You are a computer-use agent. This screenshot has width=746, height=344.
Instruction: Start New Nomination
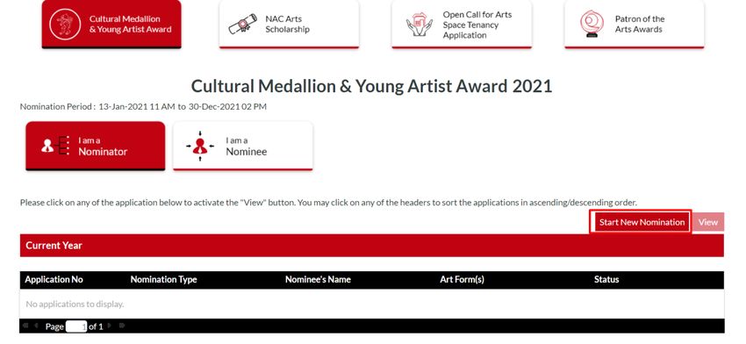642,222
